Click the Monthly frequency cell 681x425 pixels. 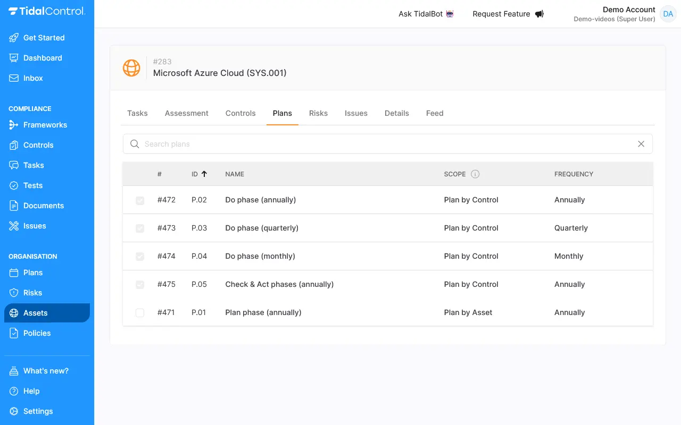pyautogui.click(x=569, y=256)
